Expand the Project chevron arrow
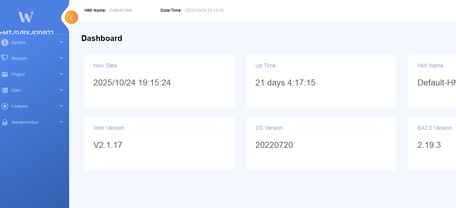The width and height of the screenshot is (456, 208). 61,74
